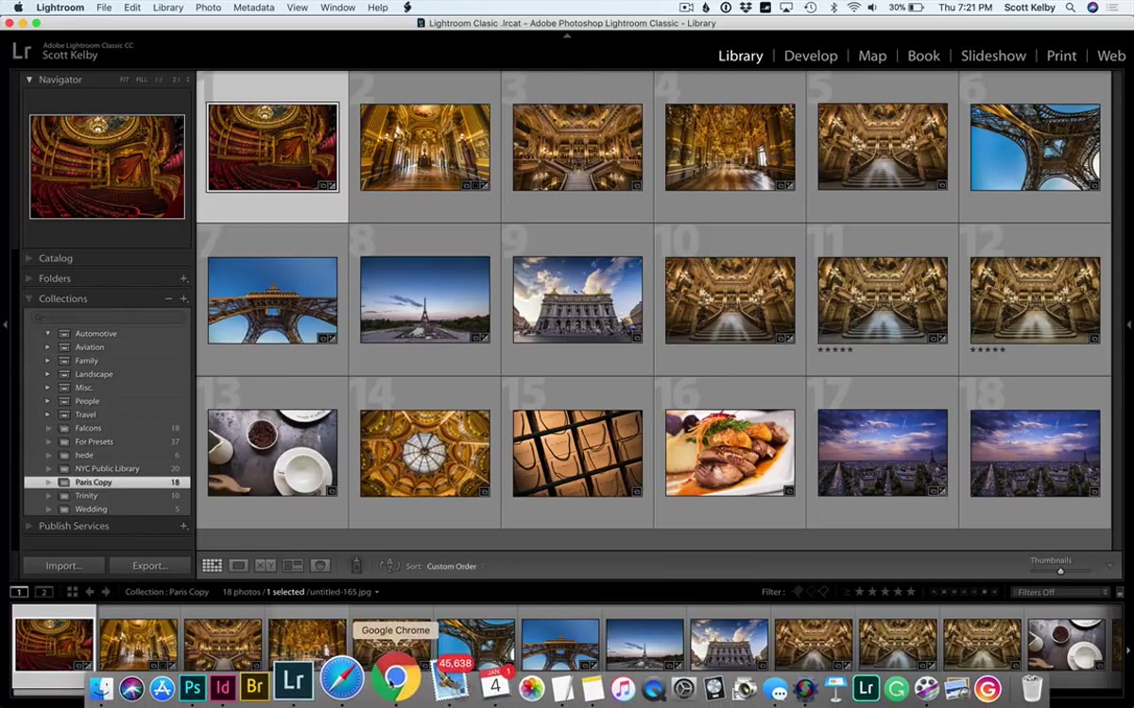Screen dimensions: 1134x708
Task: Click Collections panel minus icon
Action: [x=169, y=298]
